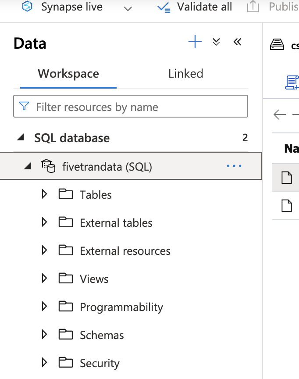Image resolution: width=299 pixels, height=379 pixels.
Task: Switch to the Linked tab
Action: 186,74
